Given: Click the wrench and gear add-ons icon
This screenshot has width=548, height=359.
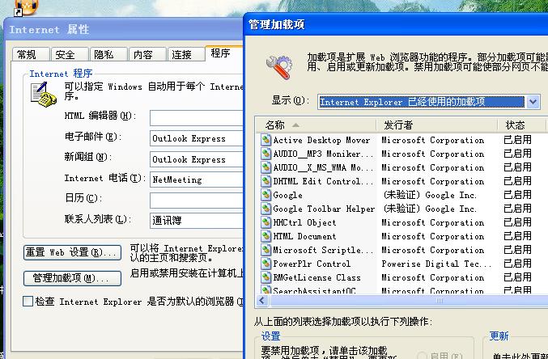Looking at the screenshot, I should (278, 66).
